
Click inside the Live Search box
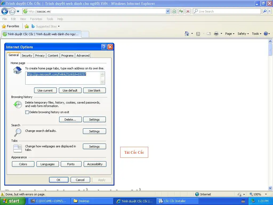[x=227, y=11]
